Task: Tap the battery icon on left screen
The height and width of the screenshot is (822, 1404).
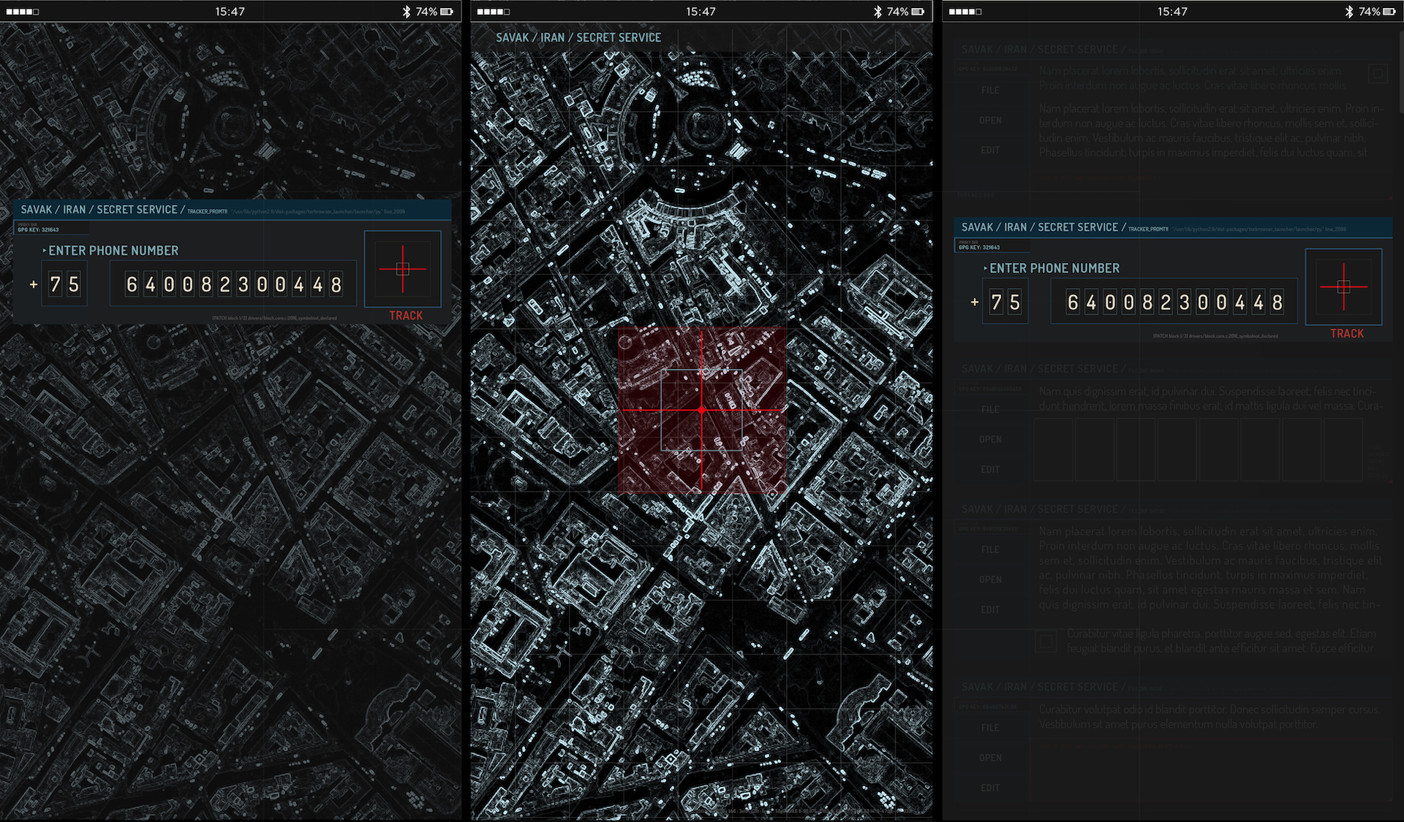Action: (x=447, y=12)
